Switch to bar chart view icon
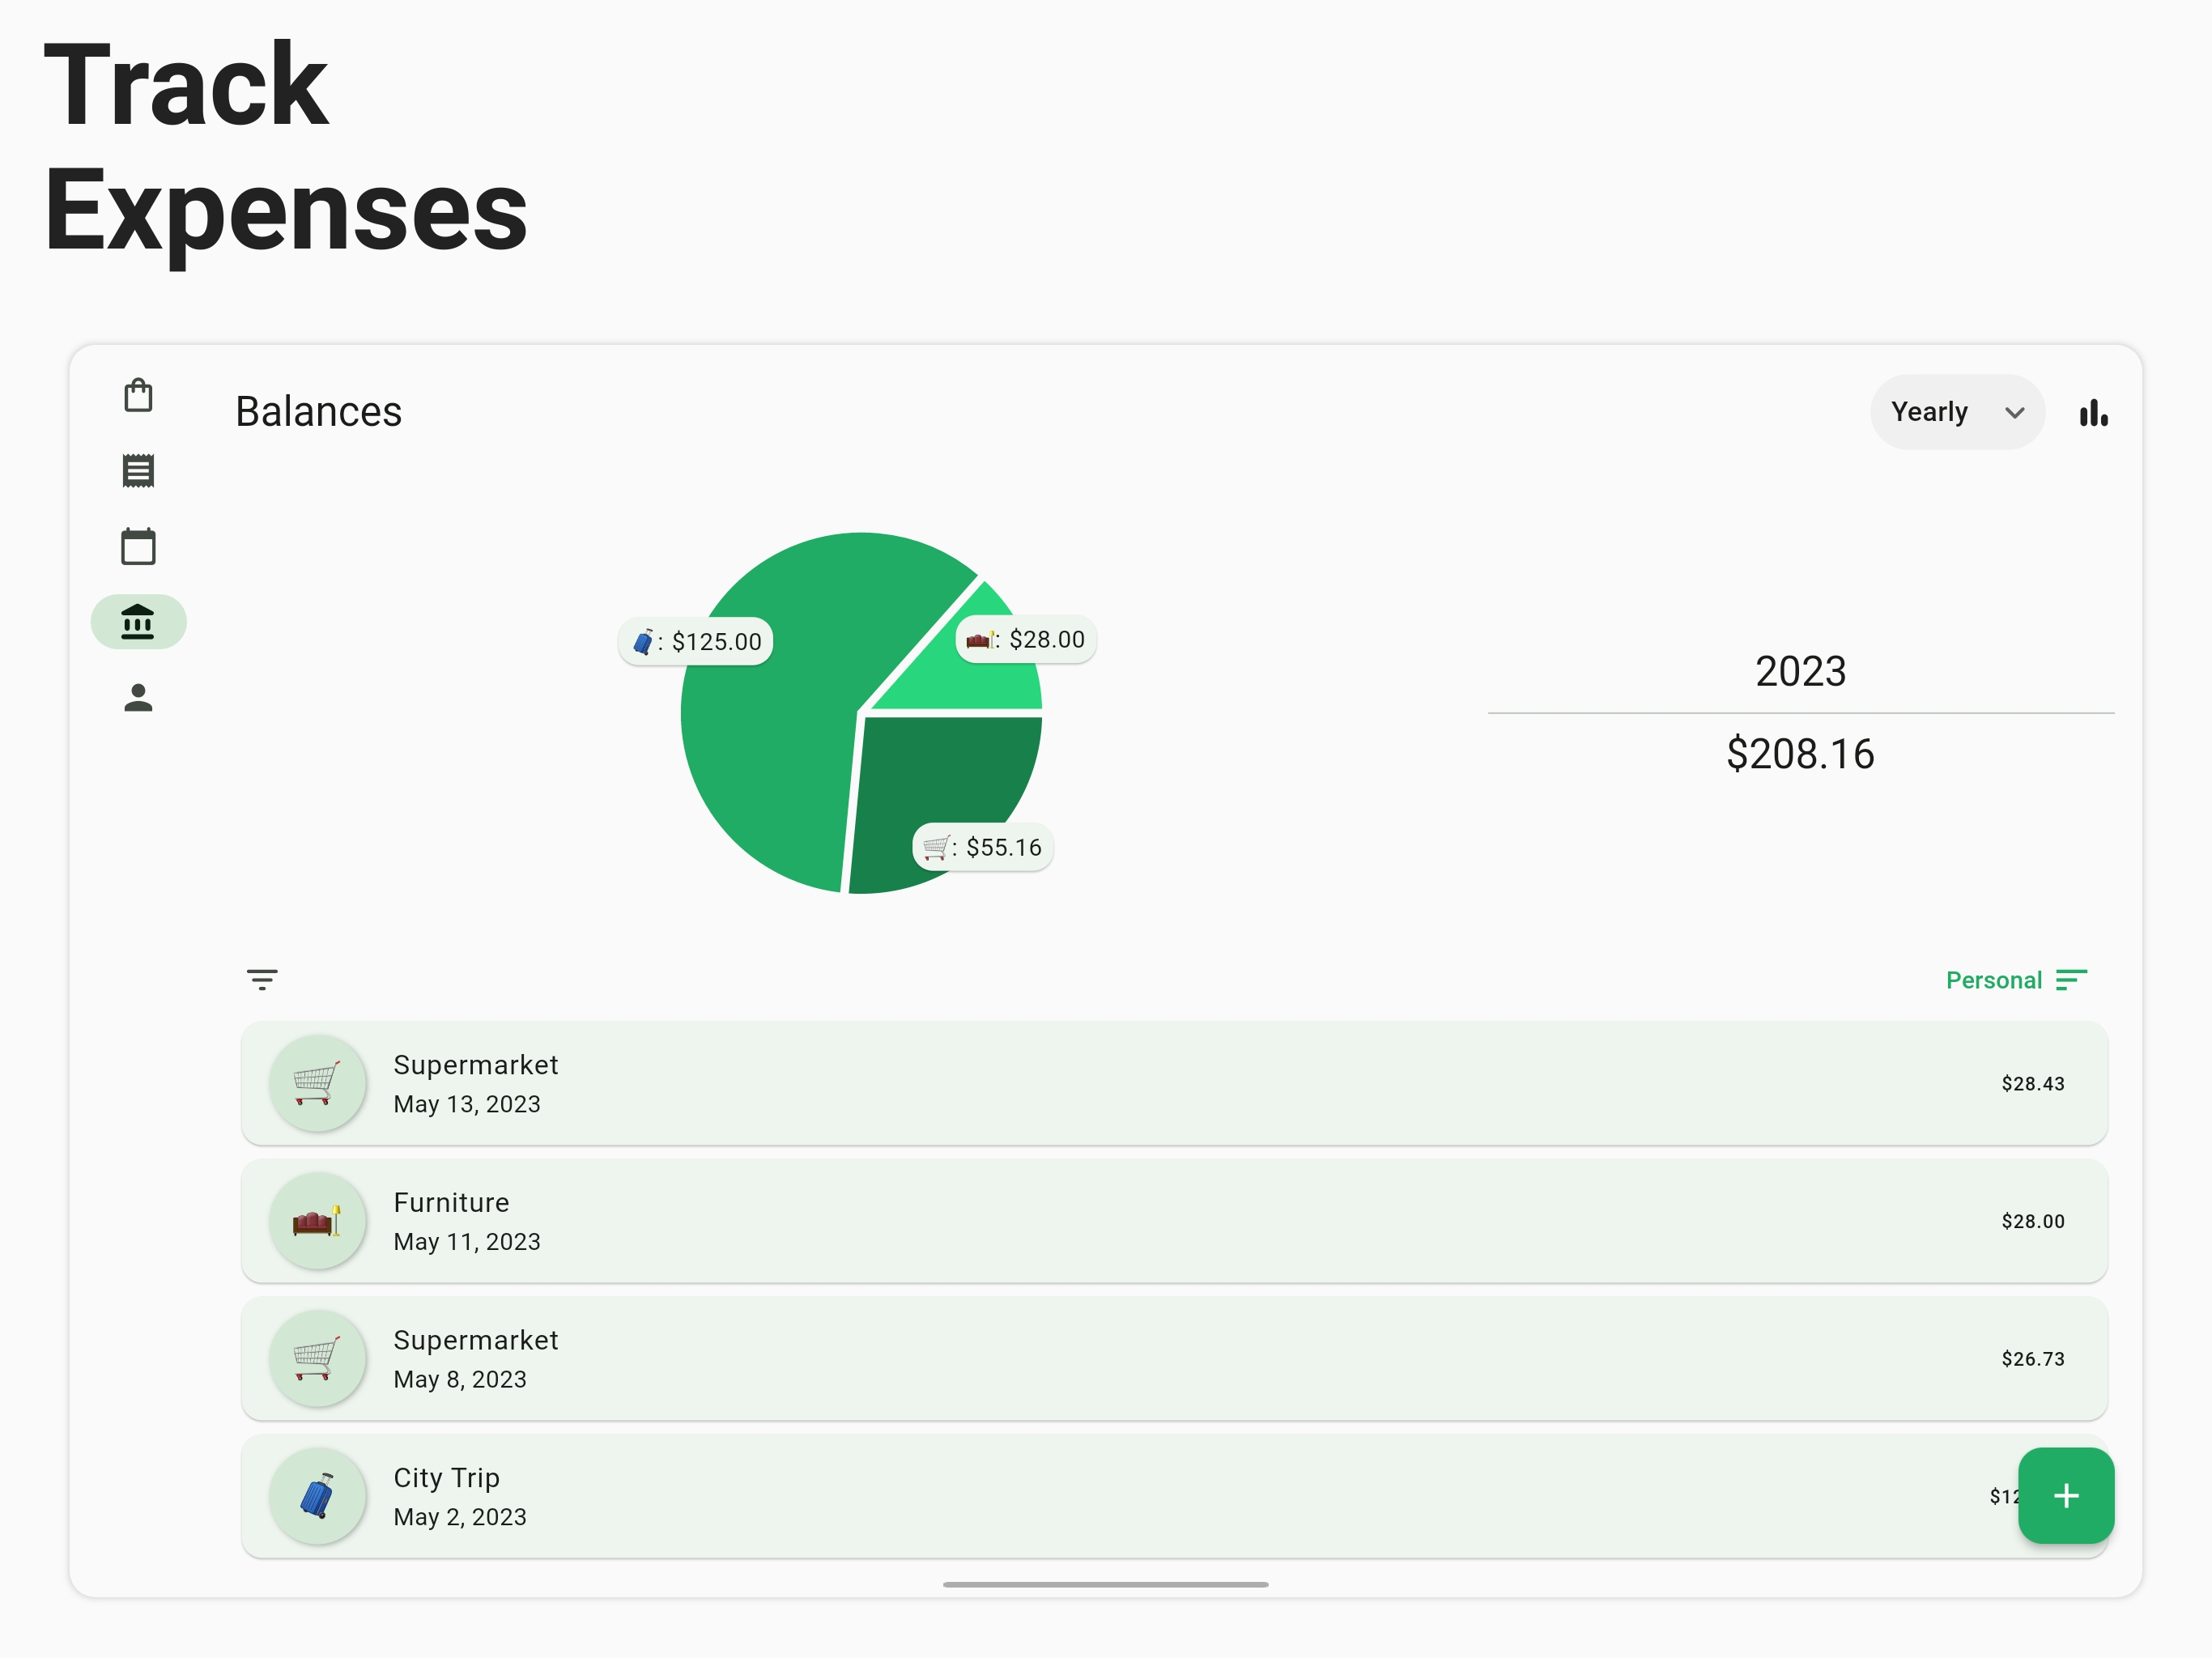The width and height of the screenshot is (2212, 1658). (x=2093, y=413)
